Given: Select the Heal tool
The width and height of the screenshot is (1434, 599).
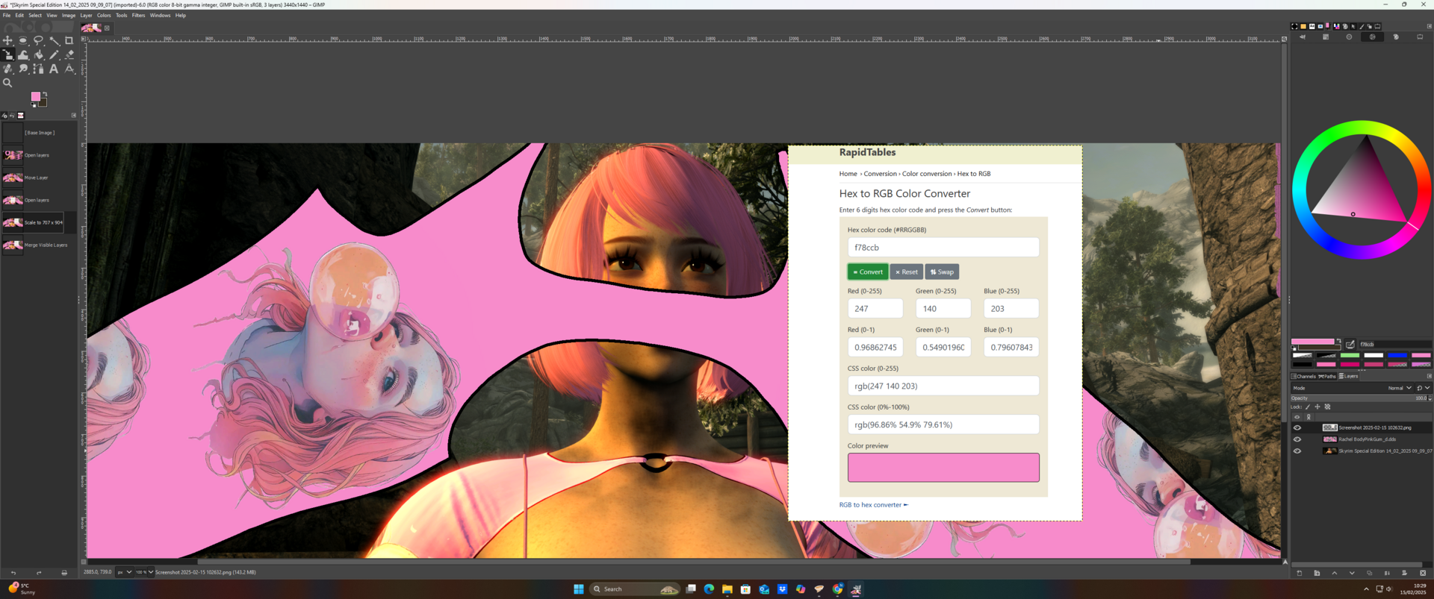Looking at the screenshot, I should coord(7,69).
